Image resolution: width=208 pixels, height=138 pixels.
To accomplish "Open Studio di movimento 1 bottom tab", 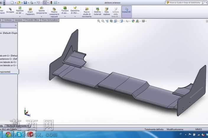I will tap(17, 126).
